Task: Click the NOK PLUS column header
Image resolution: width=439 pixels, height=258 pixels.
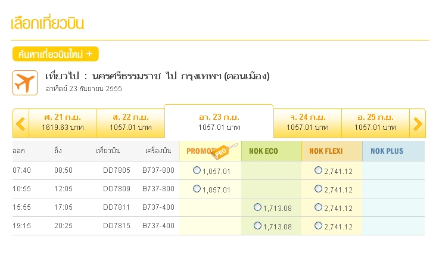Action: click(x=387, y=151)
